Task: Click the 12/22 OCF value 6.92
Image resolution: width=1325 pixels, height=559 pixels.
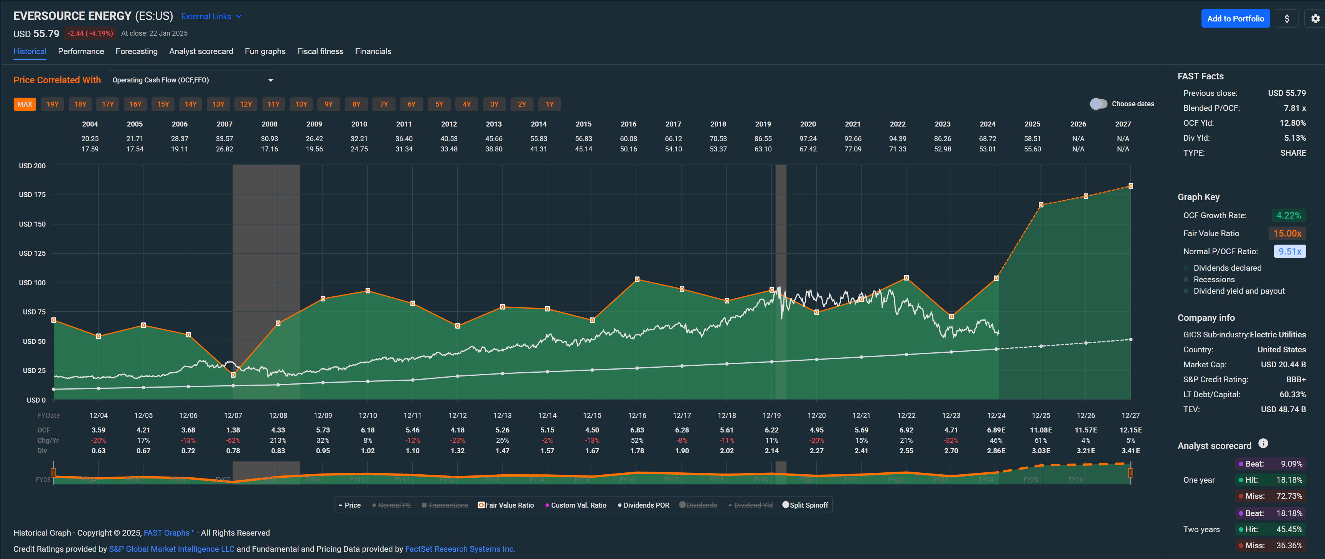Action: click(906, 430)
